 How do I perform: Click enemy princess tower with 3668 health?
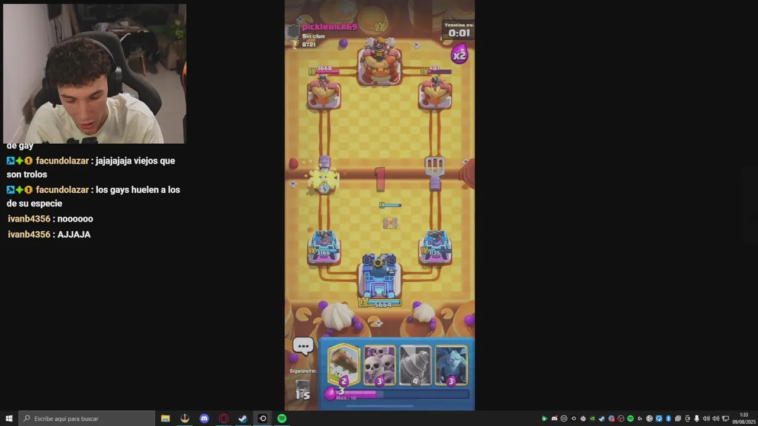323,92
